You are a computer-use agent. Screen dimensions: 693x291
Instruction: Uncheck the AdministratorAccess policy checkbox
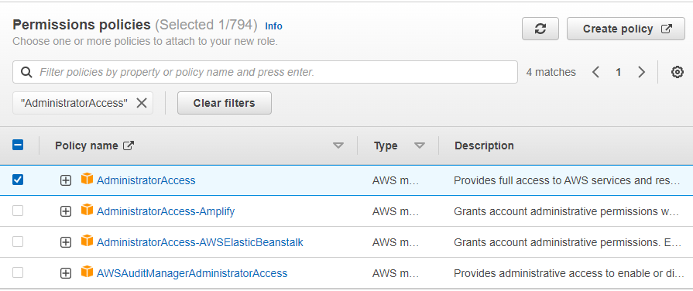pyautogui.click(x=18, y=180)
